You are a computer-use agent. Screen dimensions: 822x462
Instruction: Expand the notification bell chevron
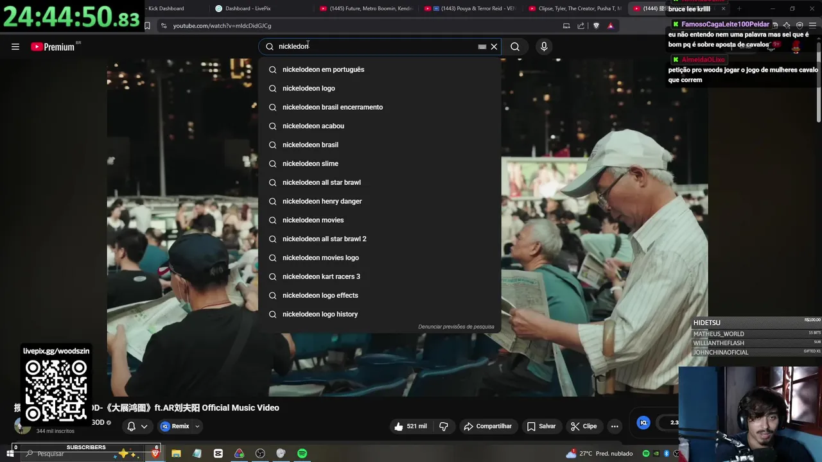click(144, 426)
